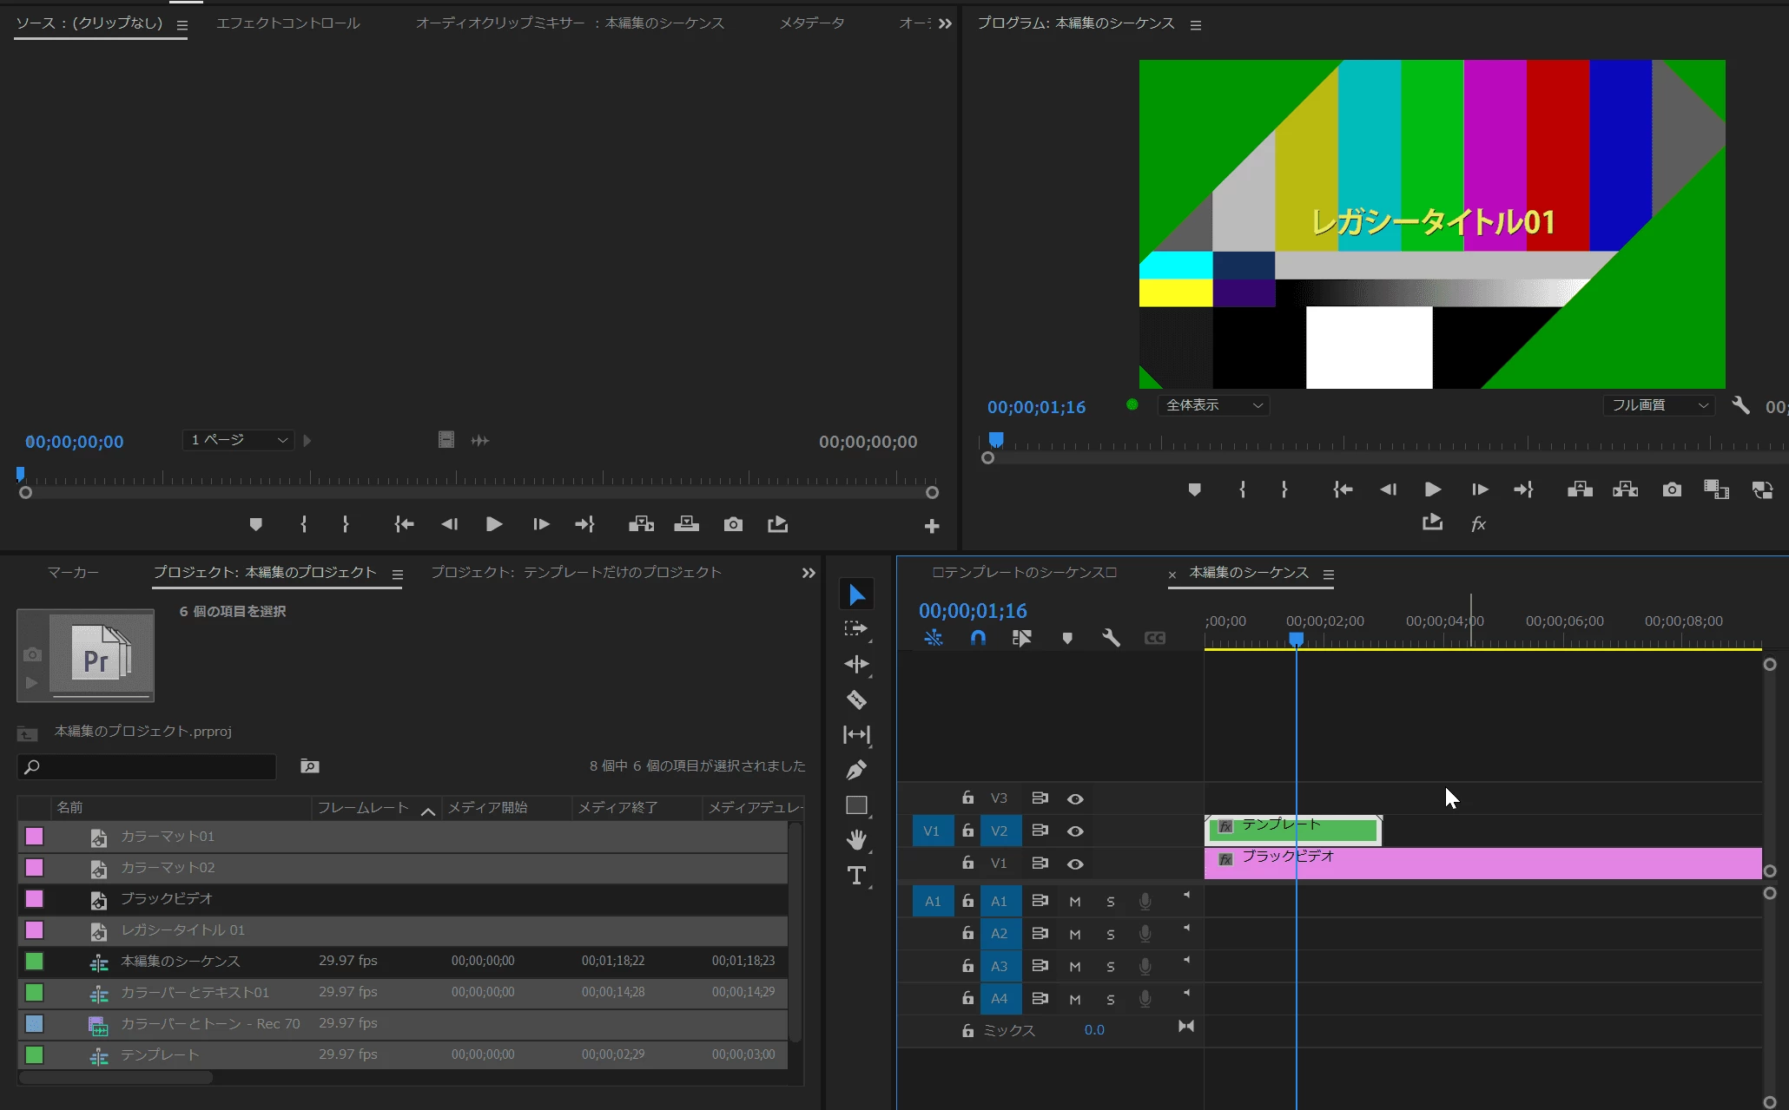The height and width of the screenshot is (1110, 1789).
Task: Open フル画質 playback resolution dropdown
Action: click(1659, 405)
